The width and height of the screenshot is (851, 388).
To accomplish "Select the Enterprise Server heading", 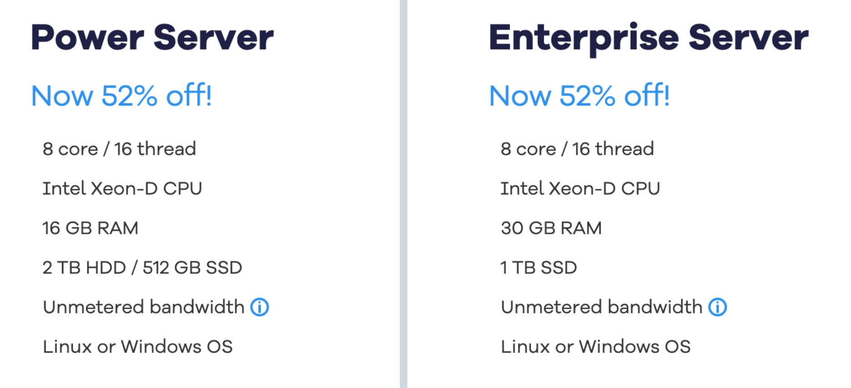I will 648,39.
